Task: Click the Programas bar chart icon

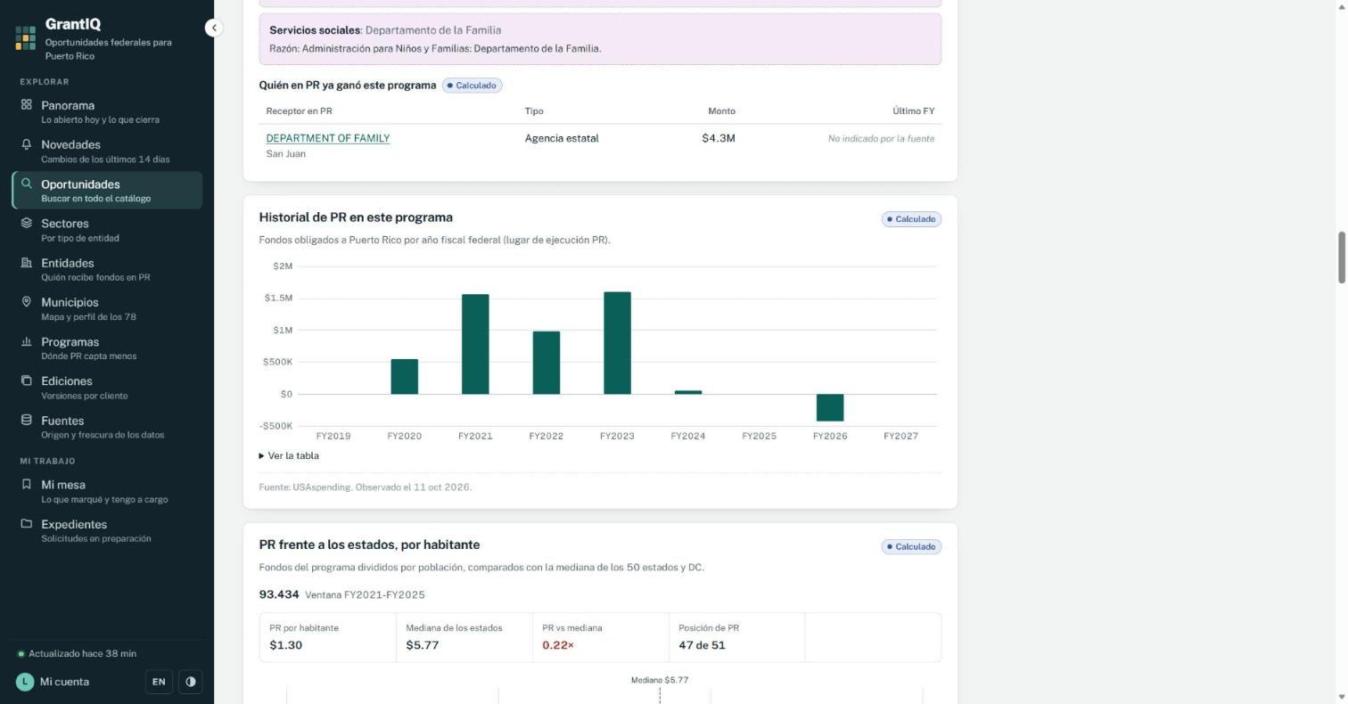Action: click(x=27, y=340)
